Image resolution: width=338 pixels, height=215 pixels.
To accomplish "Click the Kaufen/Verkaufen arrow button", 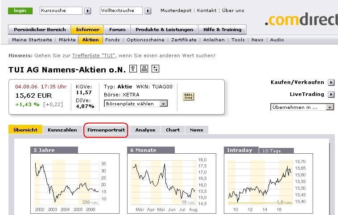I will tap(331, 82).
